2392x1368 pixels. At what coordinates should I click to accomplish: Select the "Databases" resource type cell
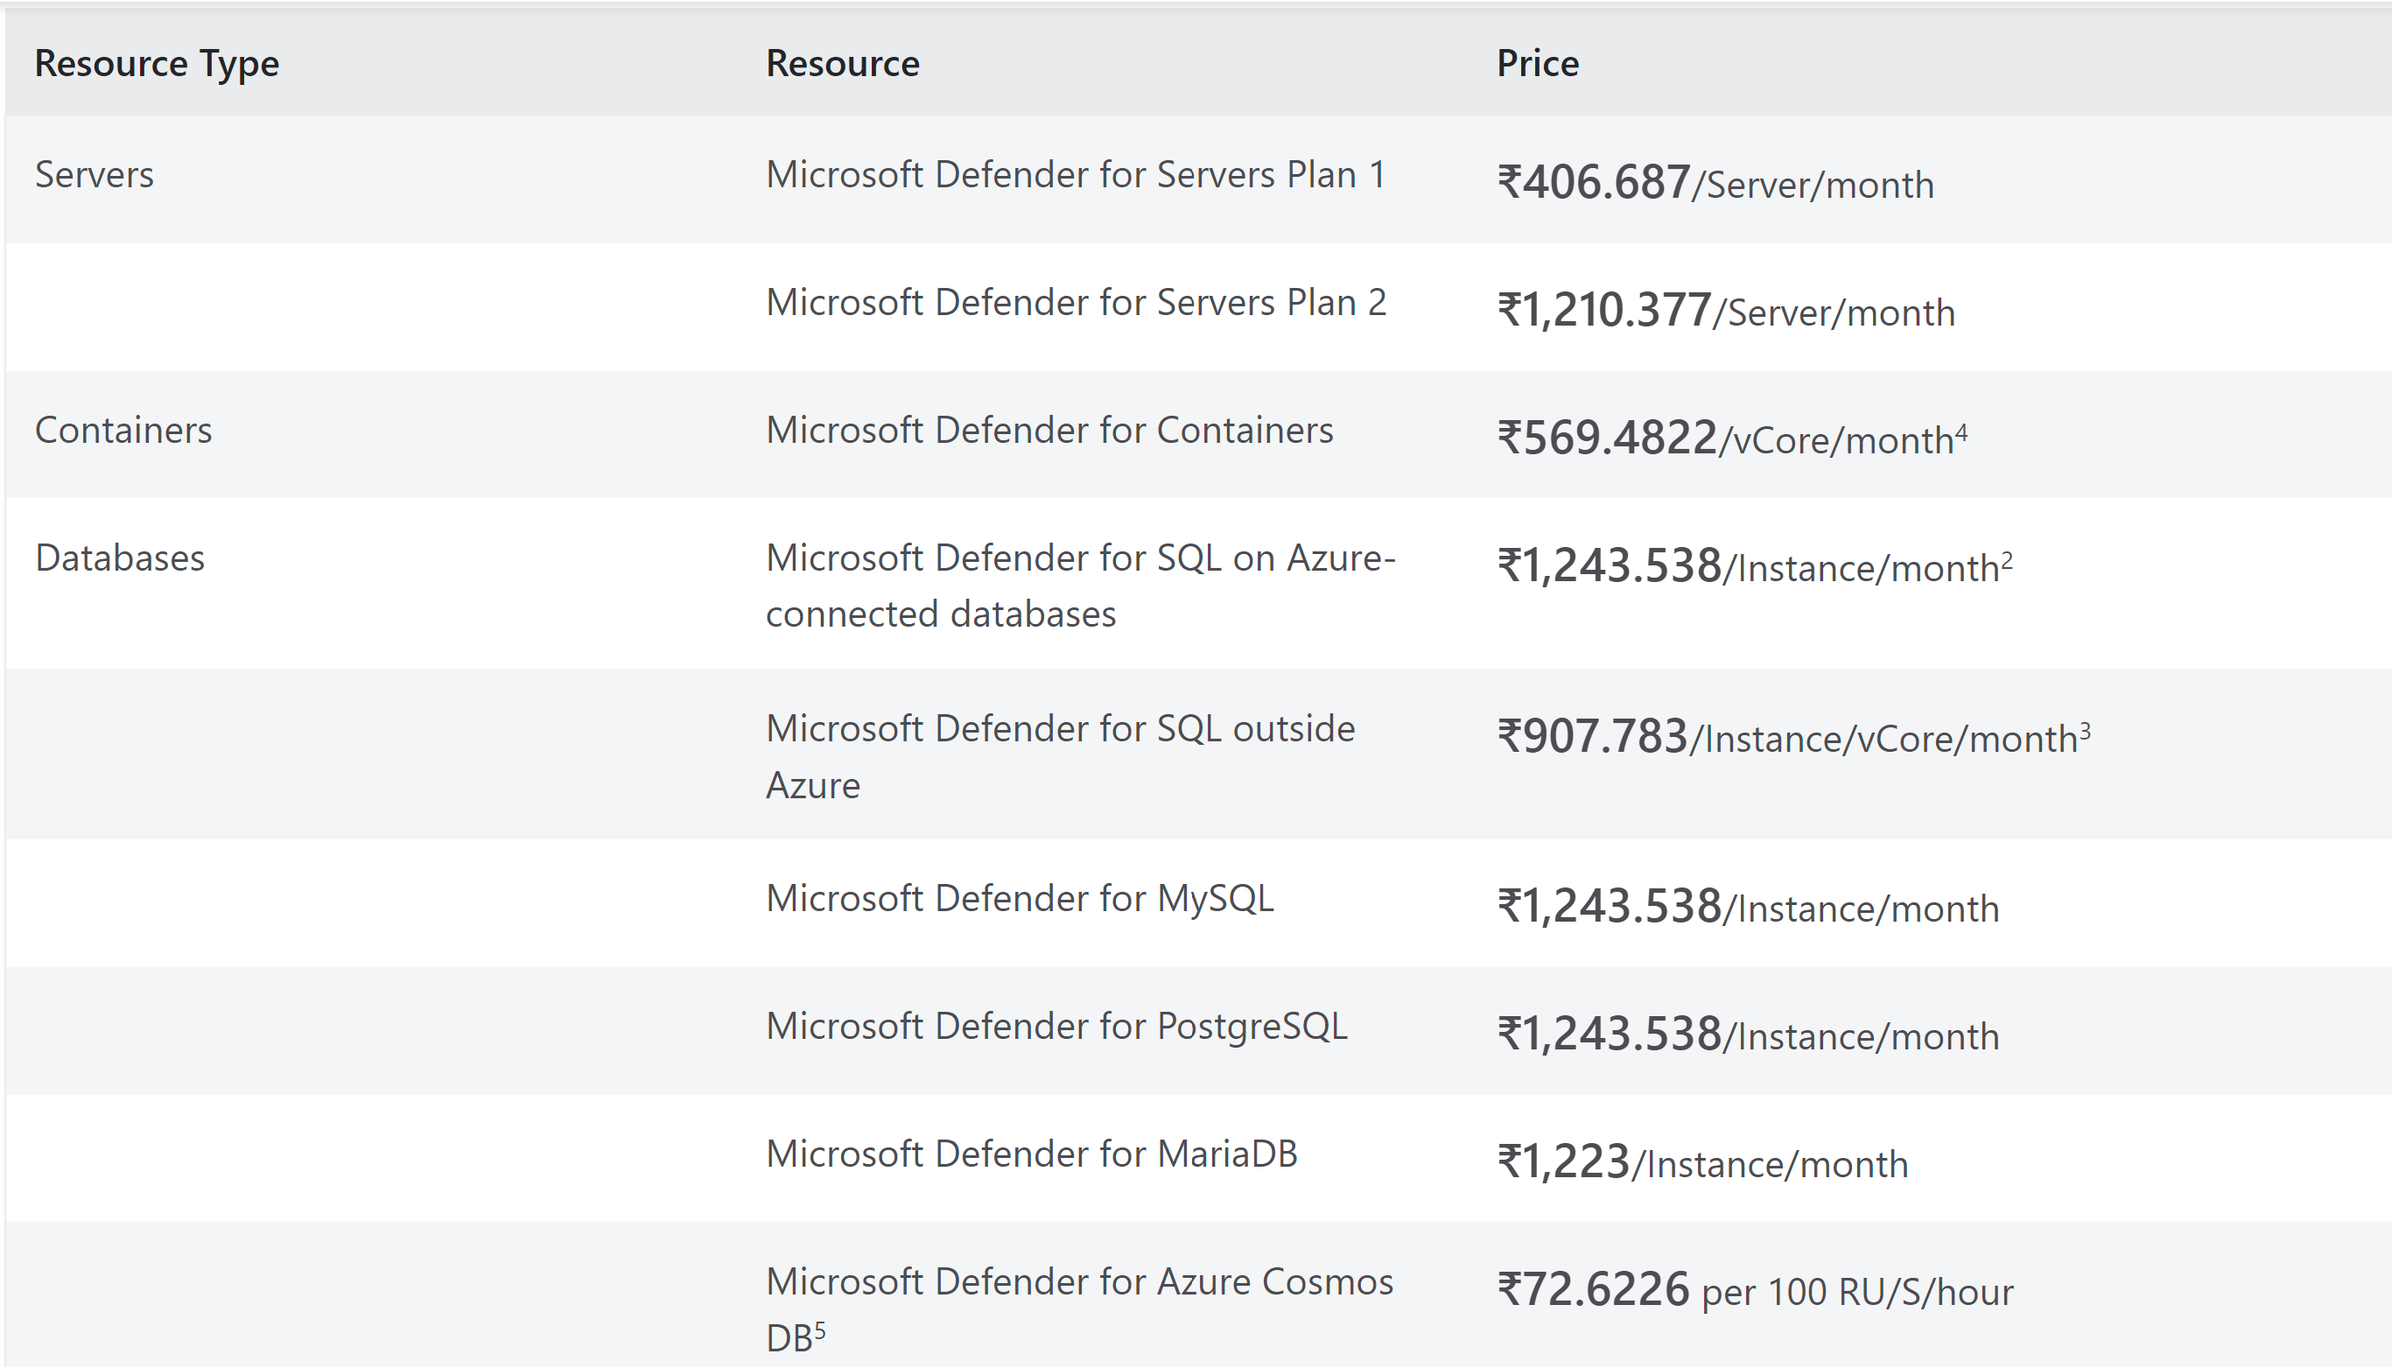(119, 558)
